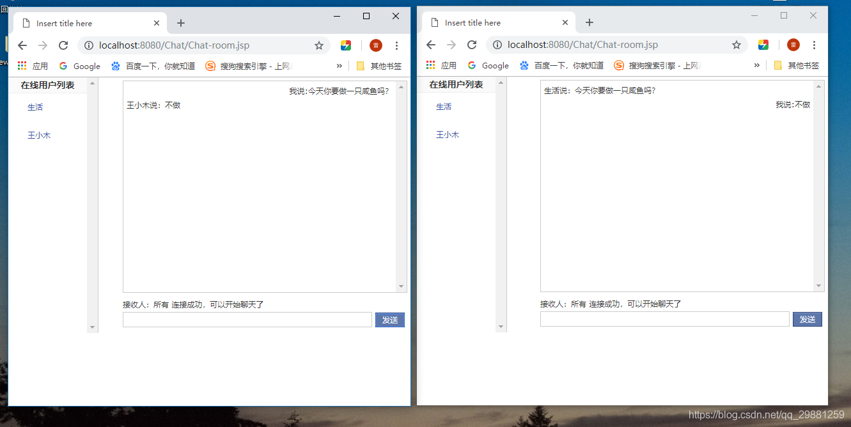
Task: Click 发送 button in right window
Action: (808, 319)
